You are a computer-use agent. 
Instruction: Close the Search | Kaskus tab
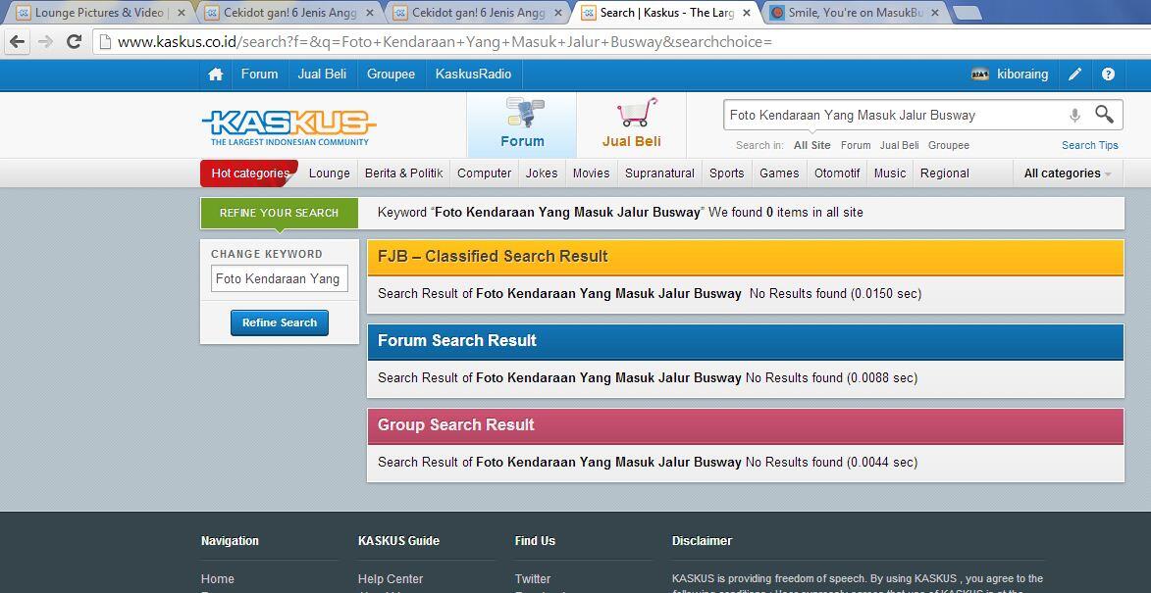click(x=747, y=13)
